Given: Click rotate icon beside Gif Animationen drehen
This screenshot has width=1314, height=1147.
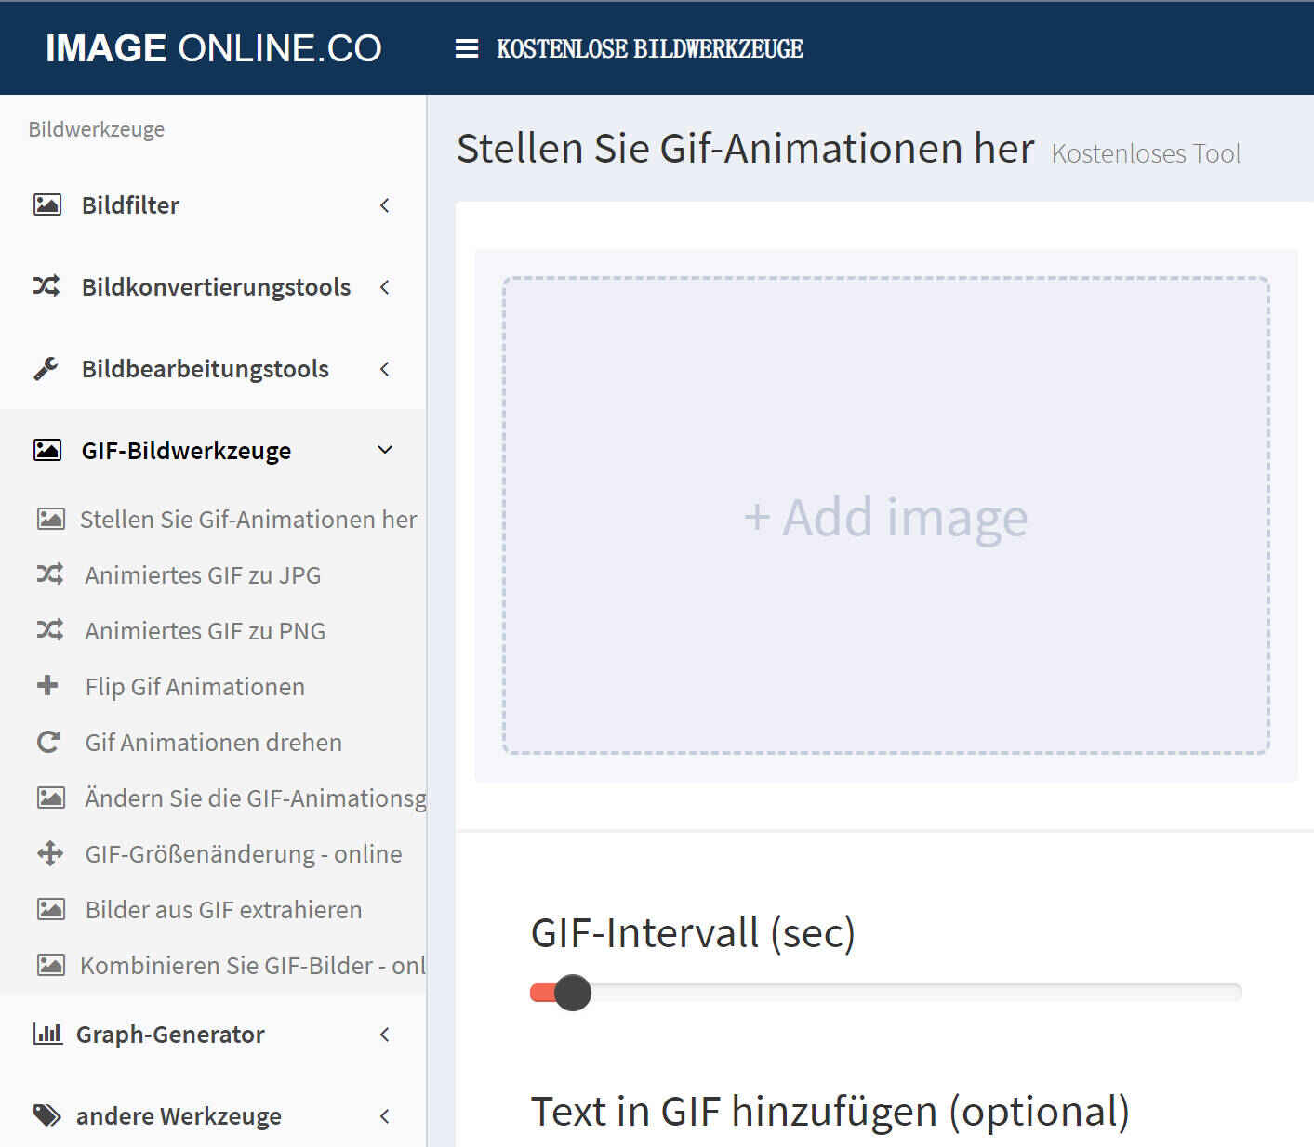Looking at the screenshot, I should pyautogui.click(x=48, y=742).
